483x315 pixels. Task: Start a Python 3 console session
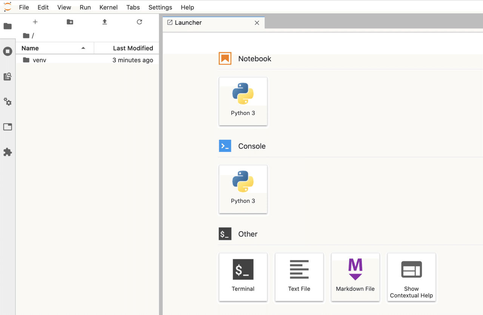click(x=243, y=189)
